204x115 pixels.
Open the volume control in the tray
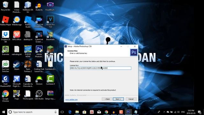coord(178,112)
